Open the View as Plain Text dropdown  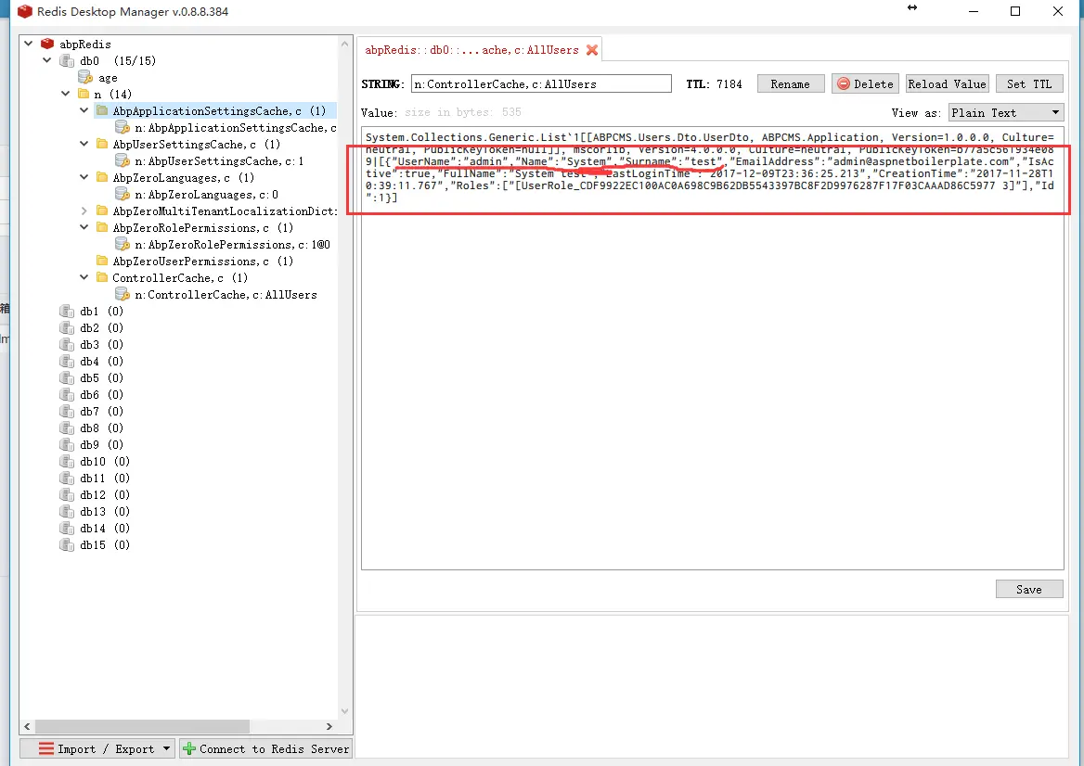[1005, 112]
